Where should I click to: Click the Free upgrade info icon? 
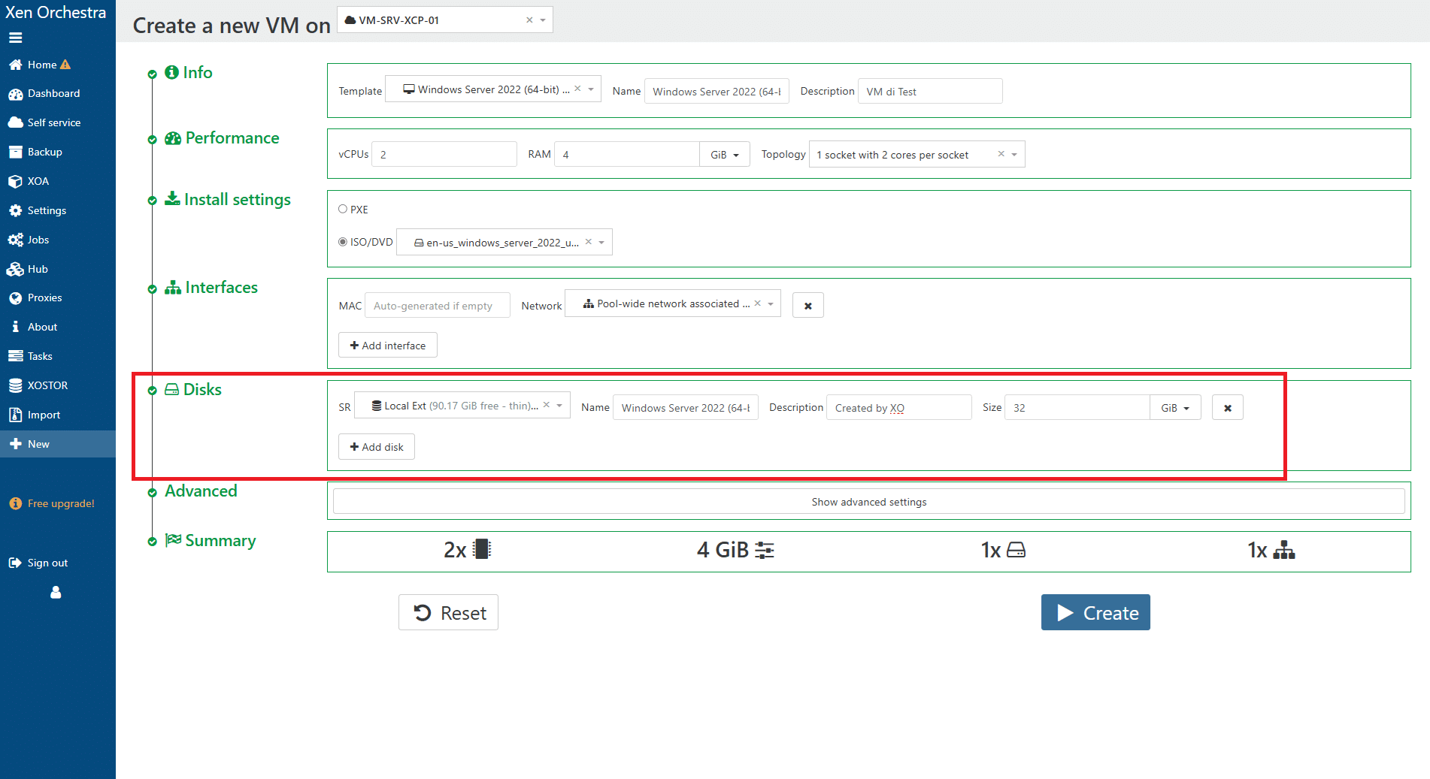click(15, 503)
